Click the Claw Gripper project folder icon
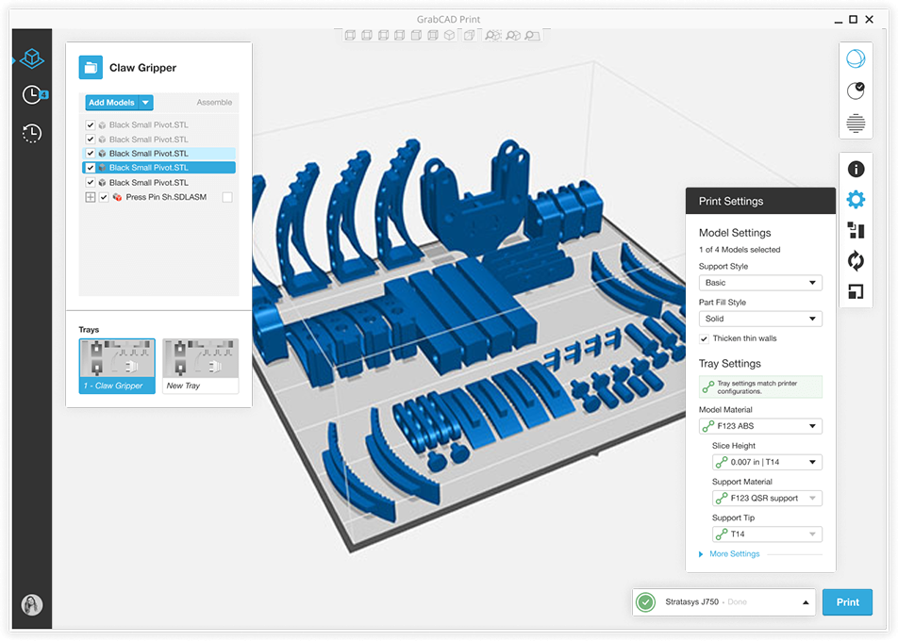The width and height of the screenshot is (898, 641). pos(91,68)
